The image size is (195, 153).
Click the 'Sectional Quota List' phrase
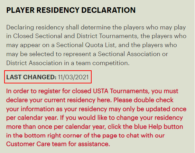click(x=85, y=45)
